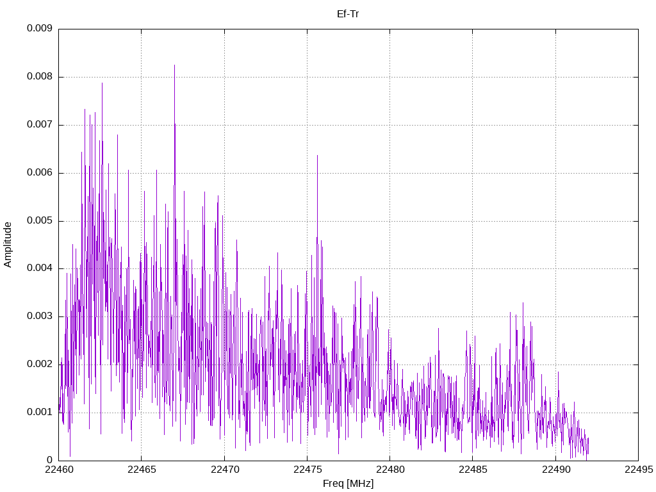The width and height of the screenshot is (656, 492).
Task: Click the x-axis tick label 22490
Action: [x=556, y=470]
